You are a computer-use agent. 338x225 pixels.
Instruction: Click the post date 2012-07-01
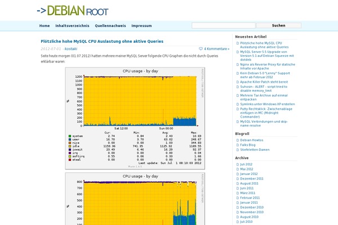point(51,49)
